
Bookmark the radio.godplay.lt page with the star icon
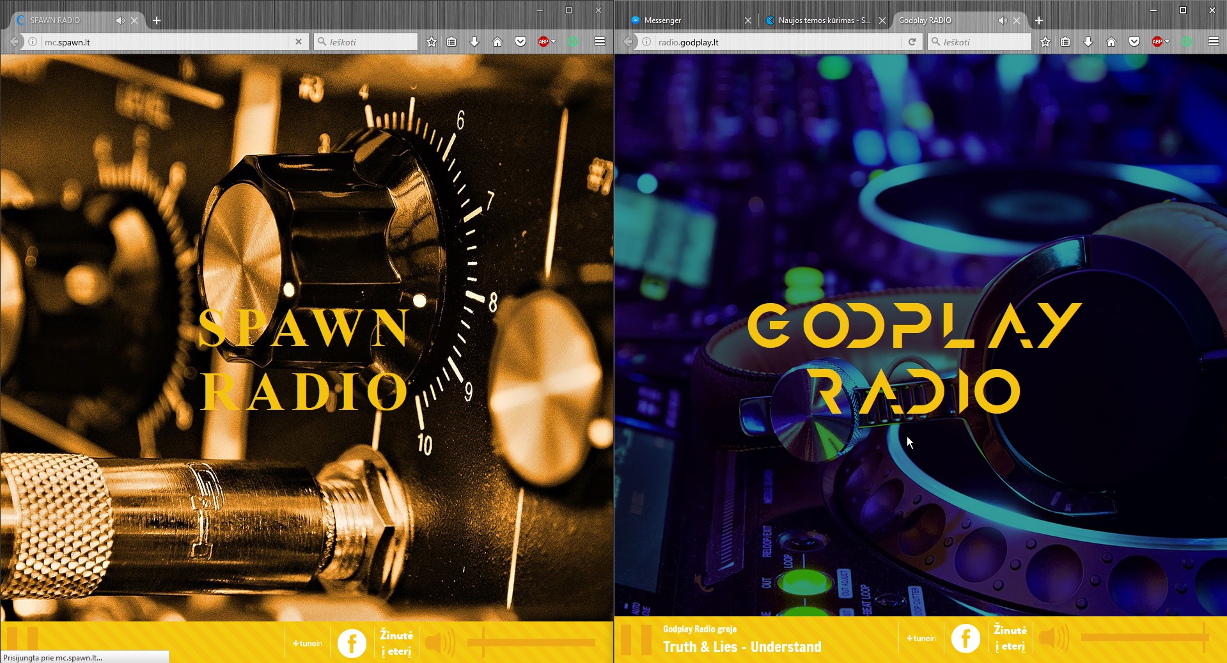coord(1045,42)
